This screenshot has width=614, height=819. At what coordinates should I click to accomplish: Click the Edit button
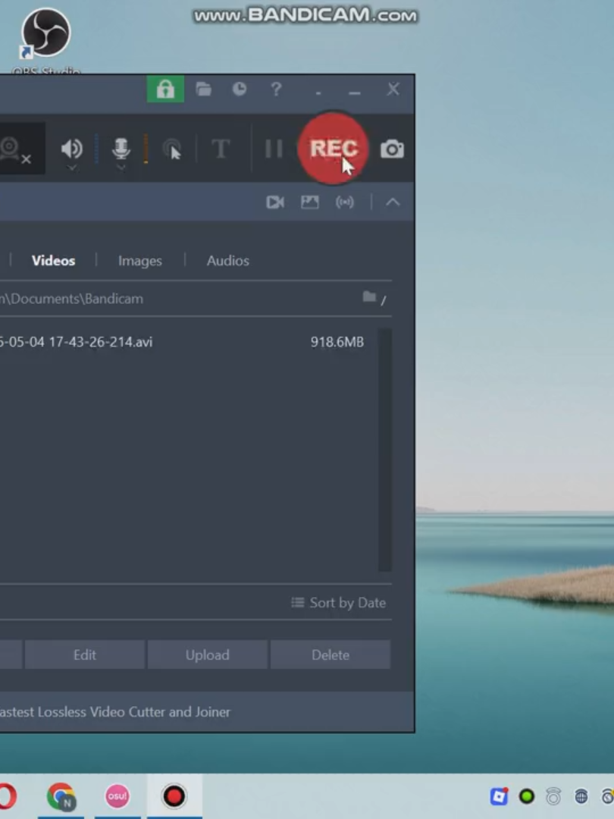click(85, 655)
